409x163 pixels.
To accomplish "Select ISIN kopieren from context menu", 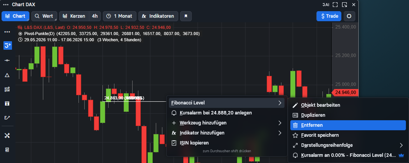I will [x=227, y=143].
